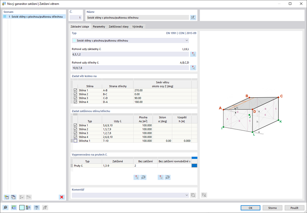Uncheck loaded wall Stěna 2 nodes 1,5,7,9
Viewport: 307px width, 213px height.
tap(76, 129)
